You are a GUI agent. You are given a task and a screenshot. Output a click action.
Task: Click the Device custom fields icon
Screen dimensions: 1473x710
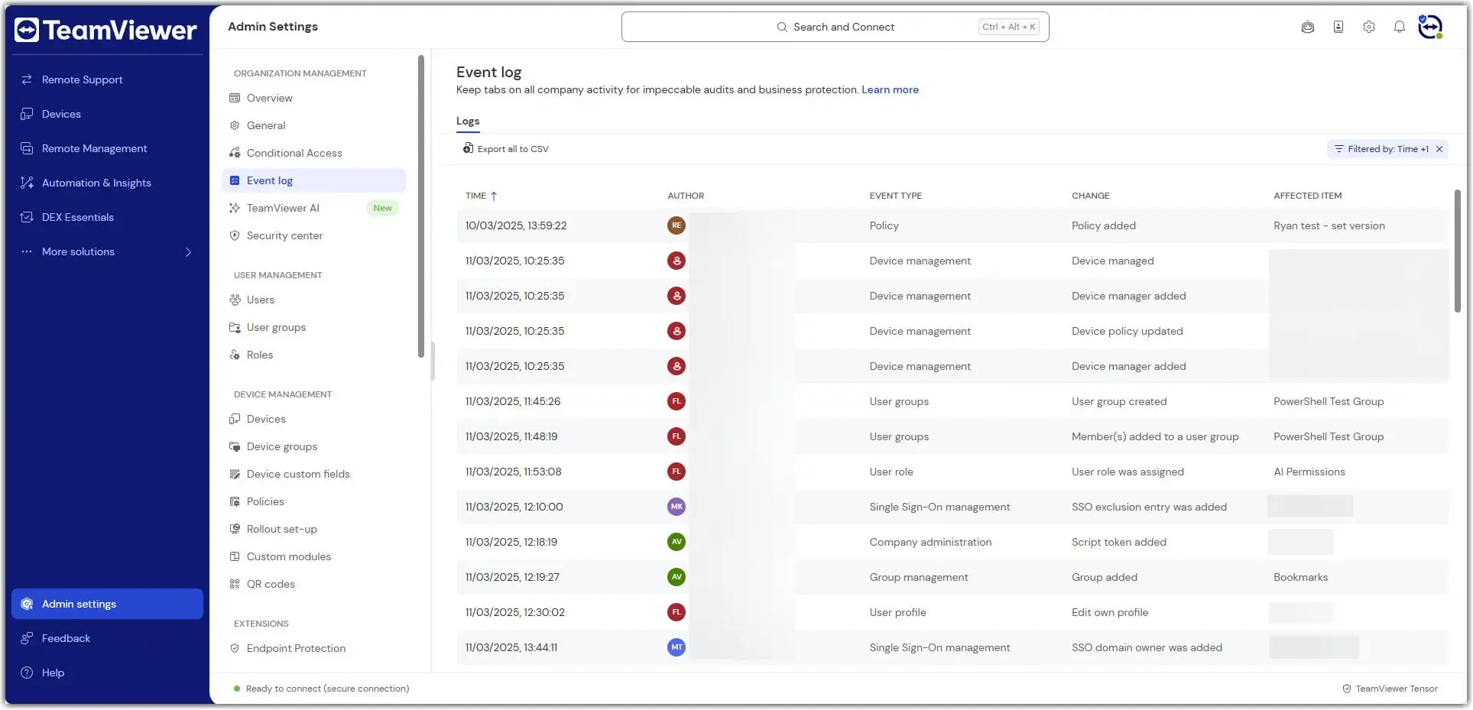pos(235,474)
